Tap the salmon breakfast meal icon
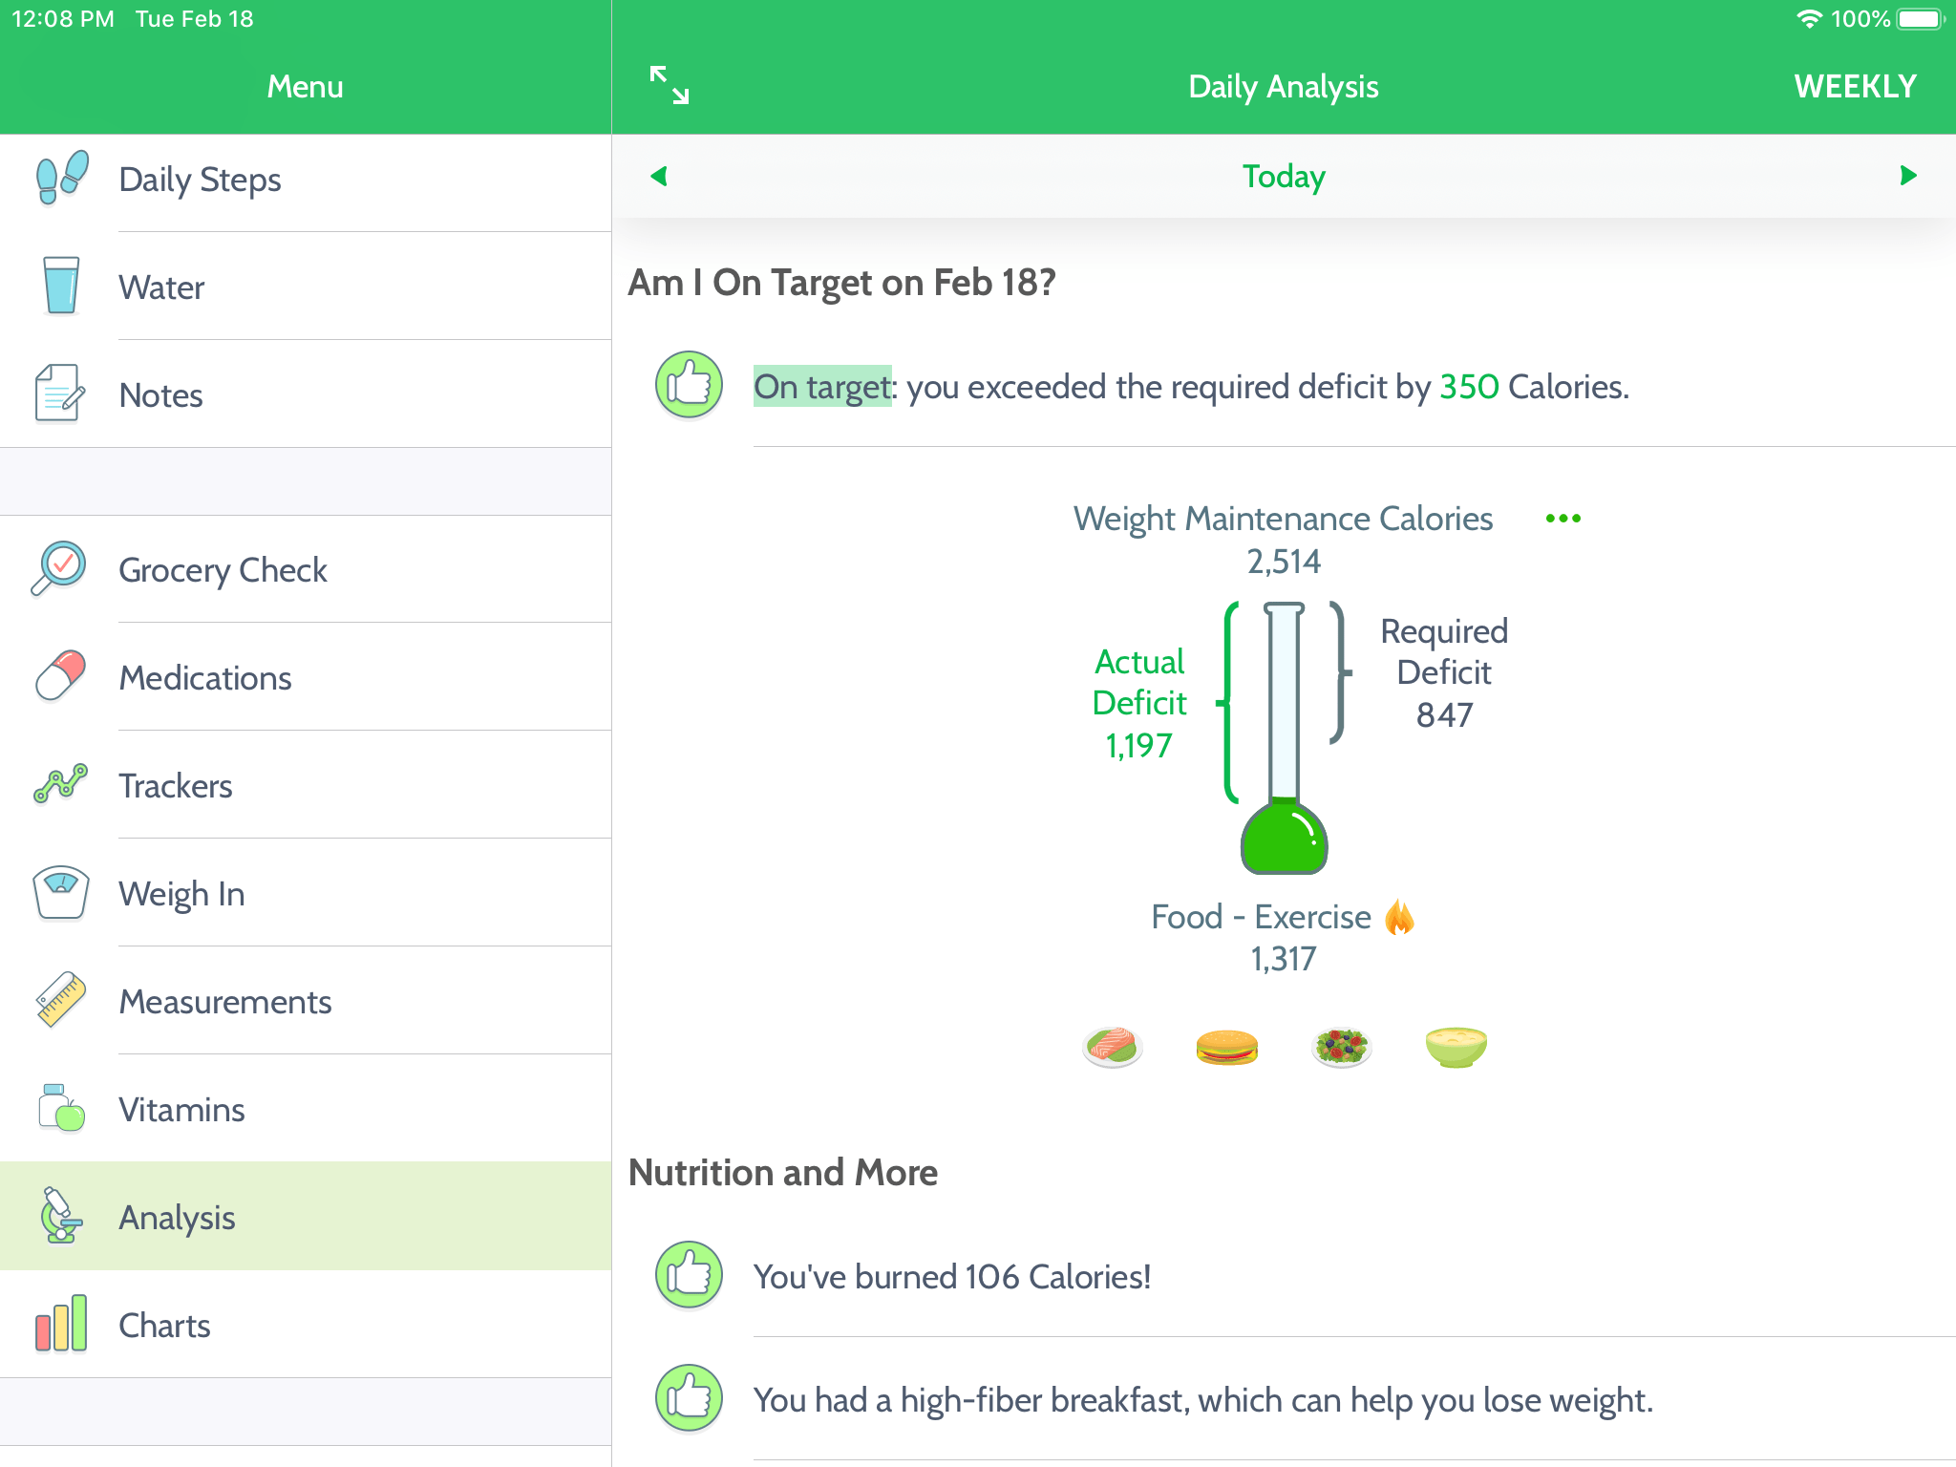Screen dimensions: 1956x1467 [1113, 1046]
